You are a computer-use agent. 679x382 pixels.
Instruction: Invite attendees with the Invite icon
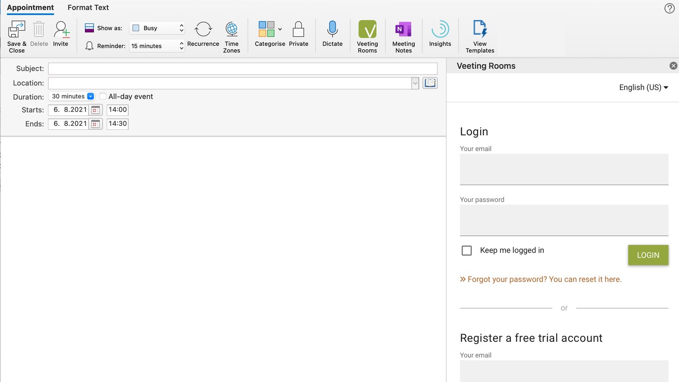pos(61,29)
